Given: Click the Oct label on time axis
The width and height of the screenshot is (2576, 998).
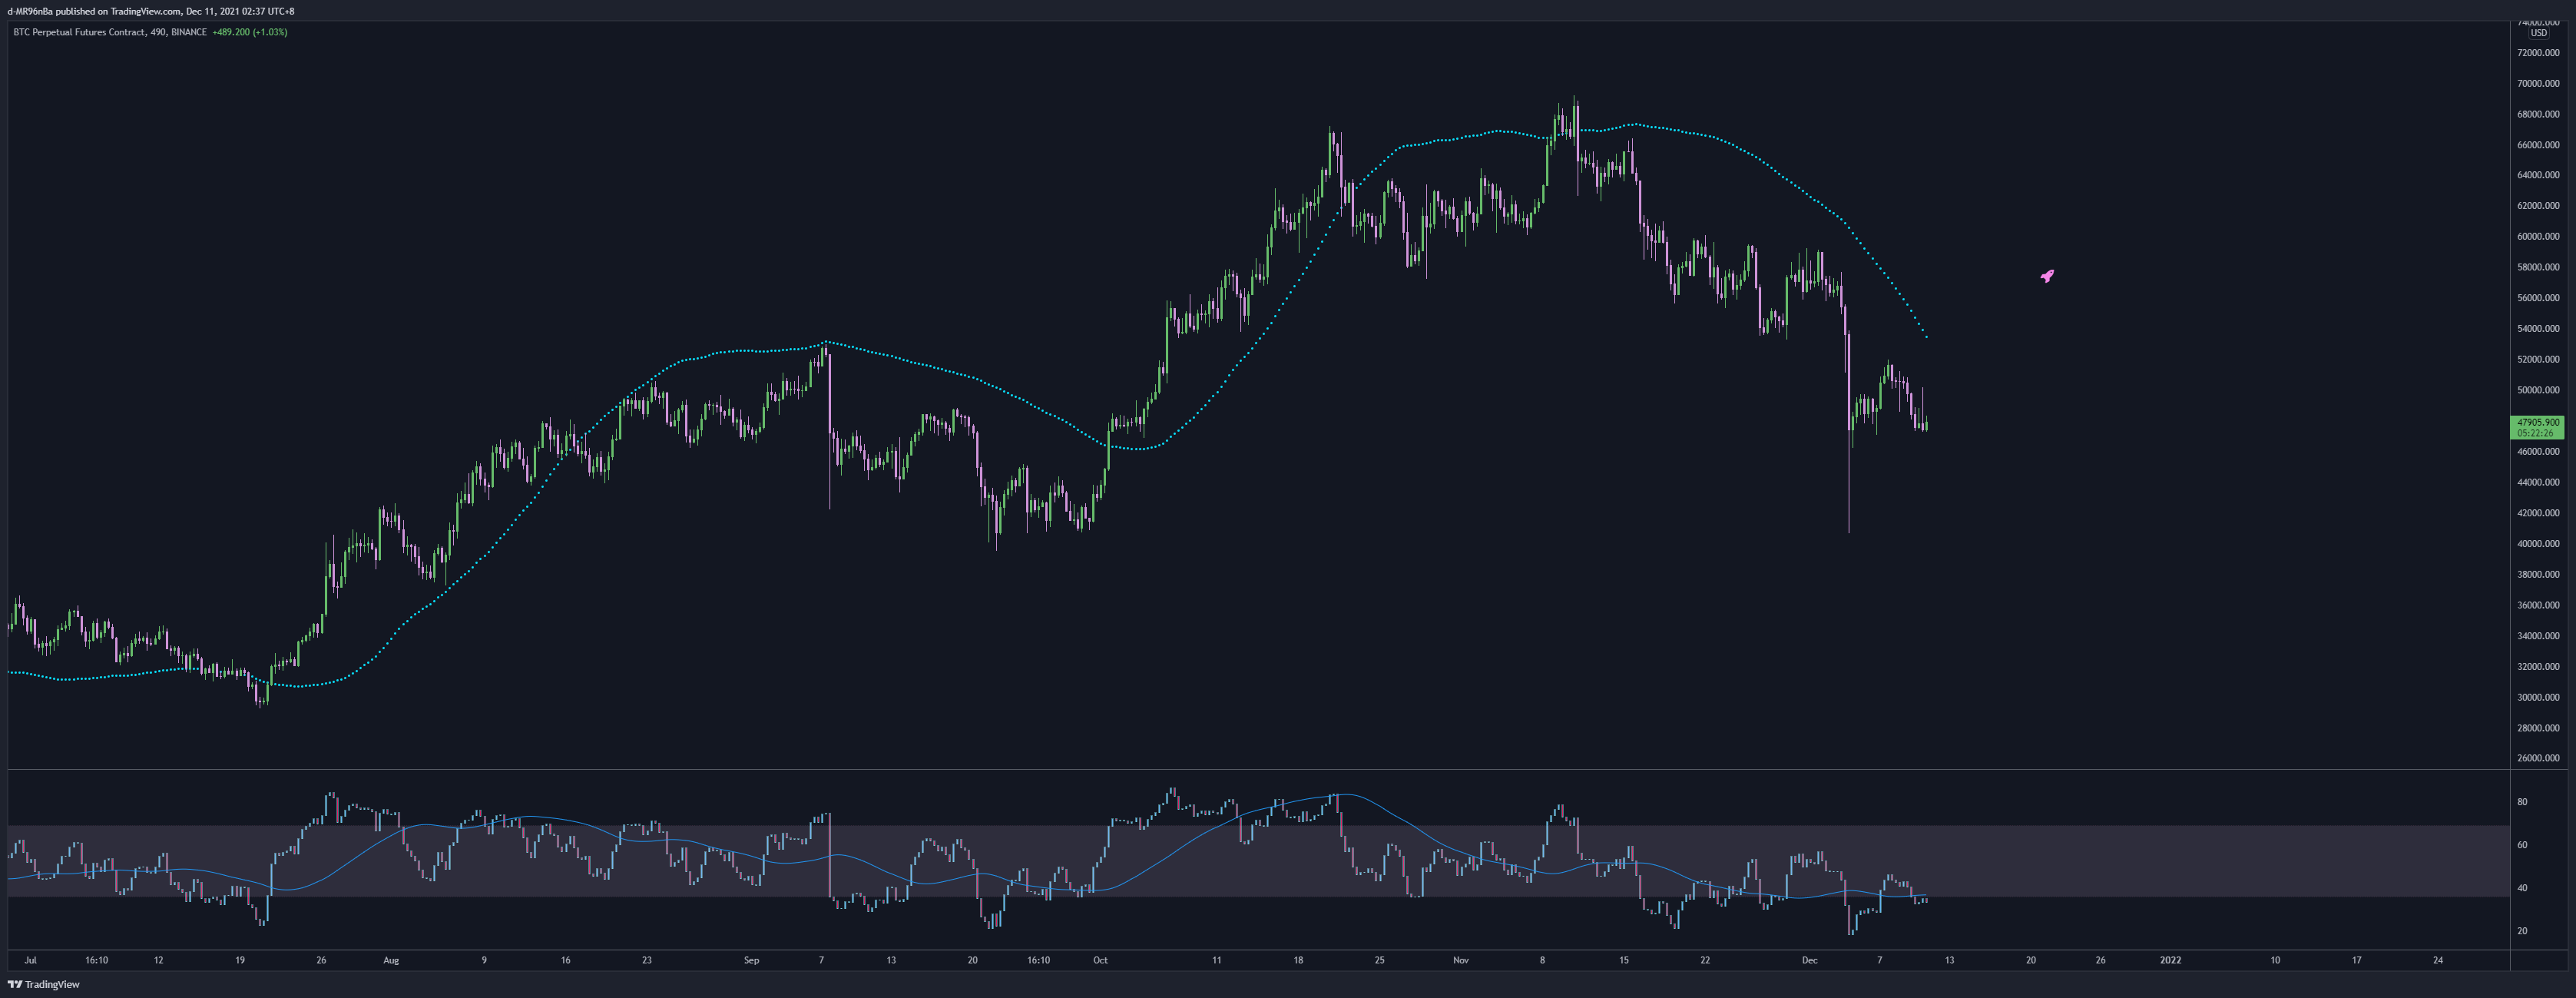Looking at the screenshot, I should (1100, 960).
